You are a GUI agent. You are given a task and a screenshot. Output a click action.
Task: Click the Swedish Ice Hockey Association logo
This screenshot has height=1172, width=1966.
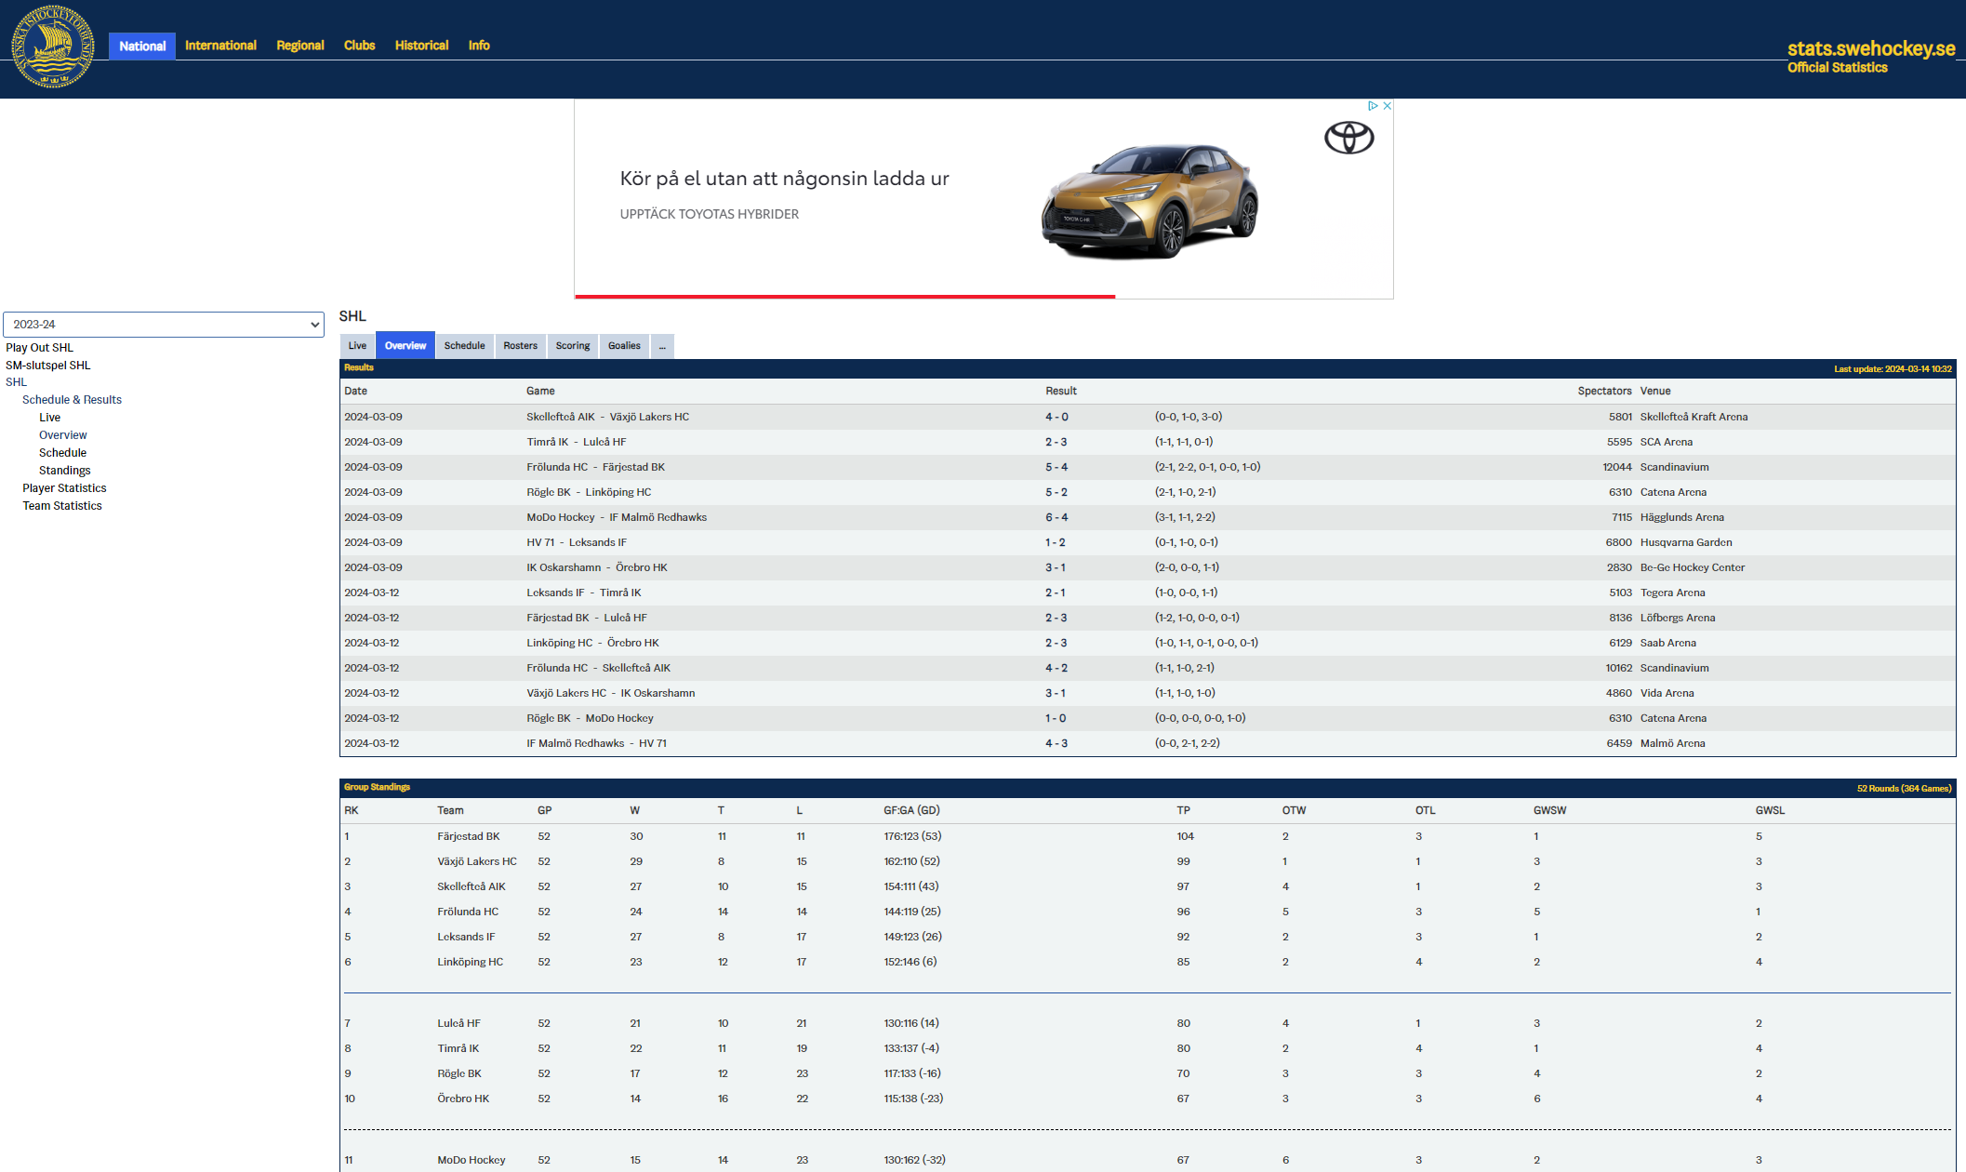[53, 47]
